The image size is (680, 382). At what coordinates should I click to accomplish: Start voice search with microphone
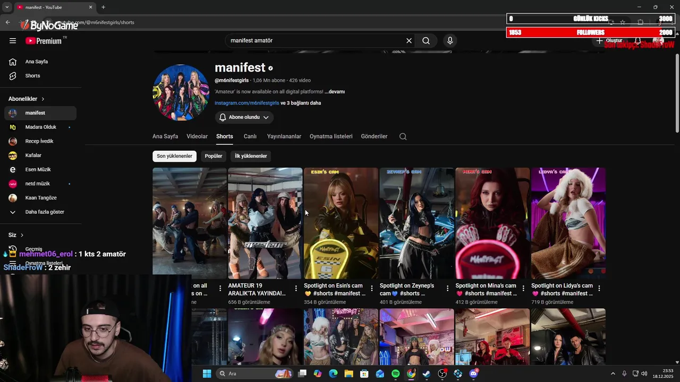click(450, 41)
